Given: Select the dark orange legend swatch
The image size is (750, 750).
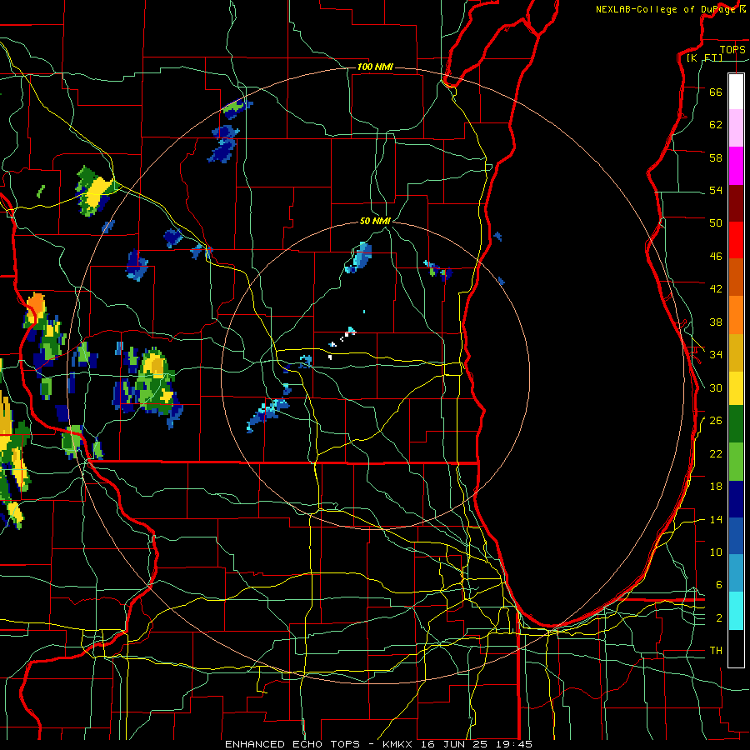Looking at the screenshot, I should pyautogui.click(x=736, y=277).
